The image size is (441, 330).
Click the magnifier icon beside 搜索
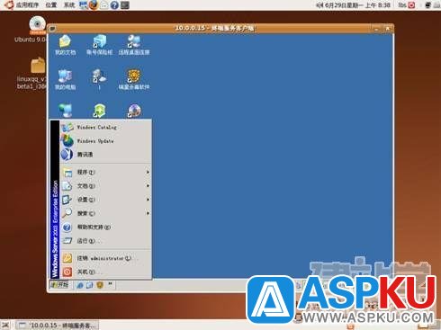point(67,213)
